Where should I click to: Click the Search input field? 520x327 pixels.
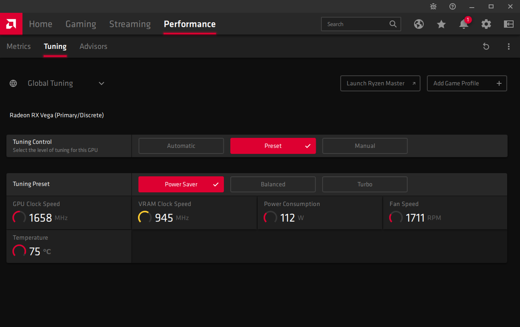click(361, 24)
